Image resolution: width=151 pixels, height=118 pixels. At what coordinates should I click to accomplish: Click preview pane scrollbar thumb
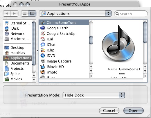(145, 32)
